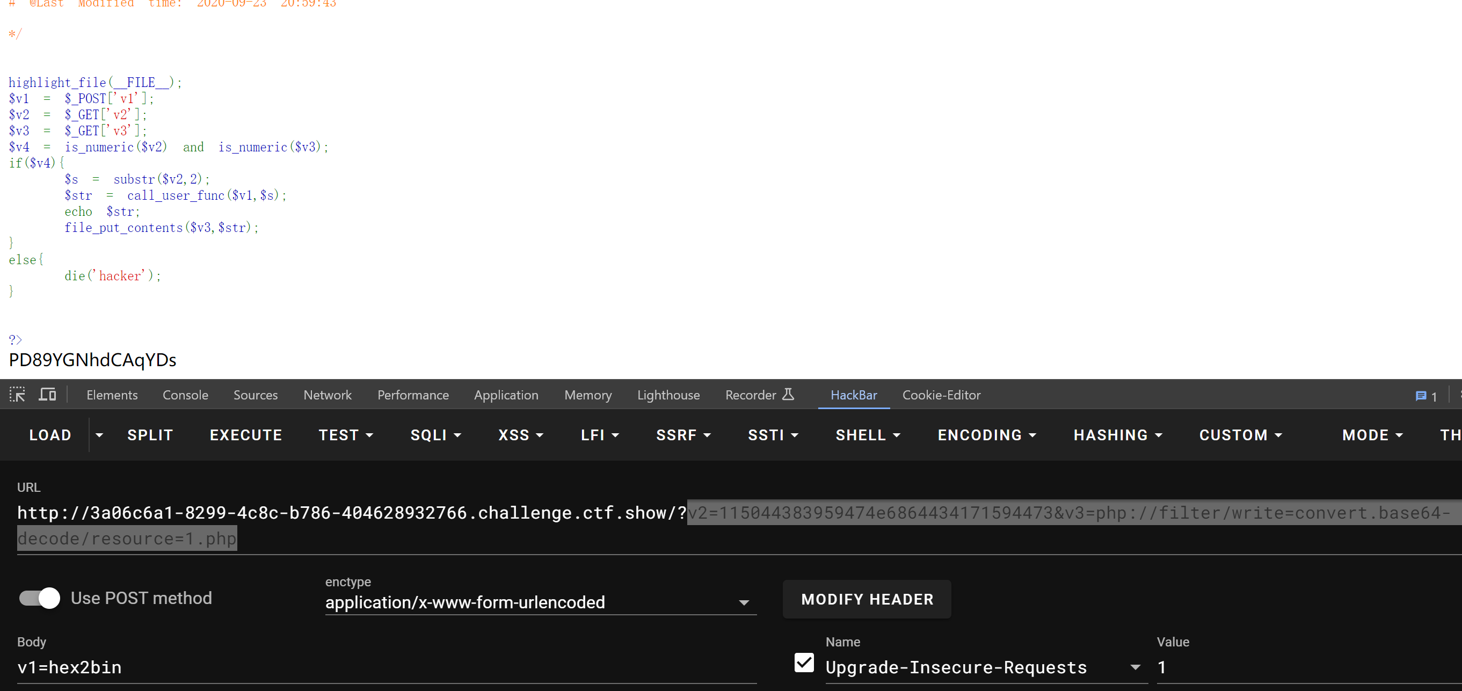Click the file_put_contents($v3,$str) line
The image size is (1462, 691).
(162, 228)
